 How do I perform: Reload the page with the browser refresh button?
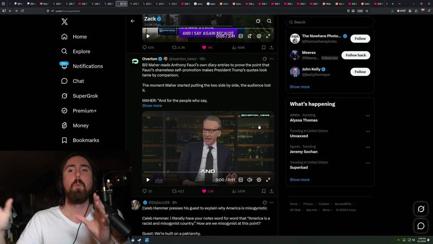pyautogui.click(x=22, y=11)
